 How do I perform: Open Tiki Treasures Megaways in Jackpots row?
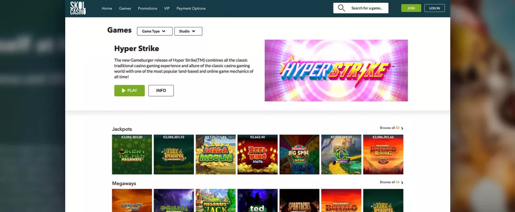coord(174,154)
